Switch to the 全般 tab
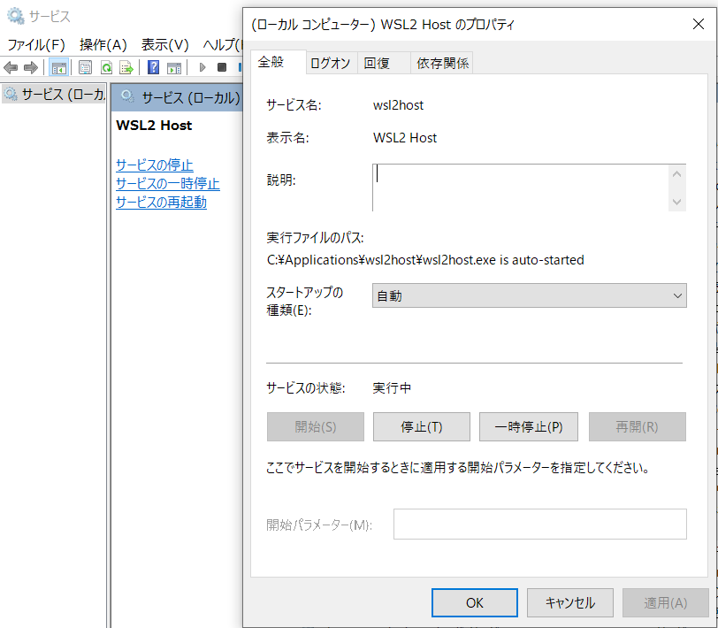Image resolution: width=718 pixels, height=628 pixels. pyautogui.click(x=278, y=62)
